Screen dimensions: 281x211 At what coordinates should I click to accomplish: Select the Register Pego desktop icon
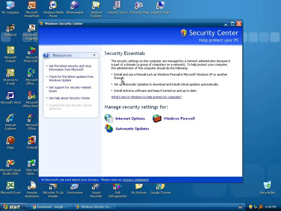(160, 7)
